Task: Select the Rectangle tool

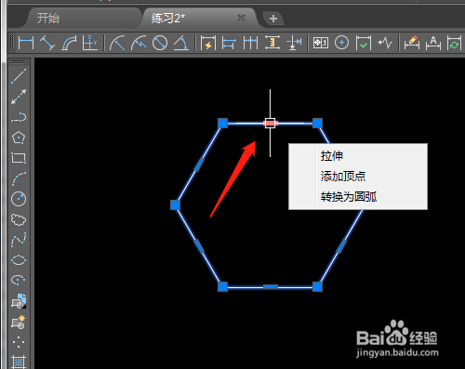Action: [19, 158]
